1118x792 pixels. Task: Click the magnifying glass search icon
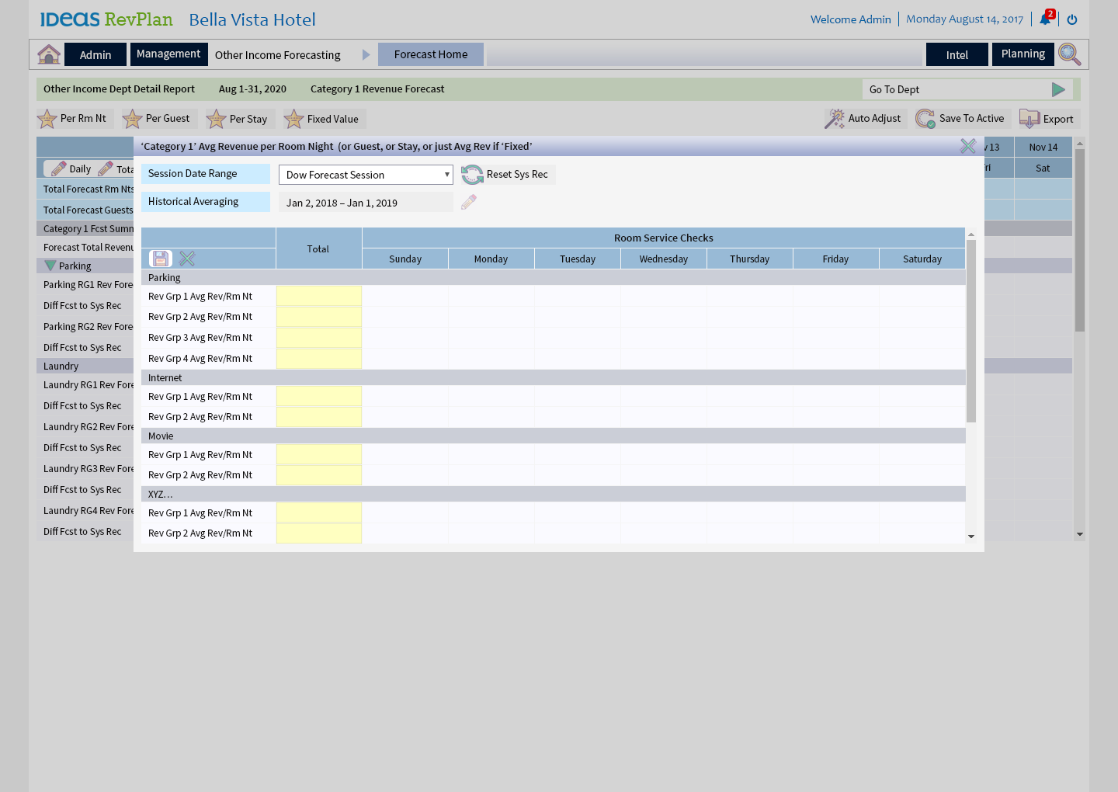click(1069, 54)
